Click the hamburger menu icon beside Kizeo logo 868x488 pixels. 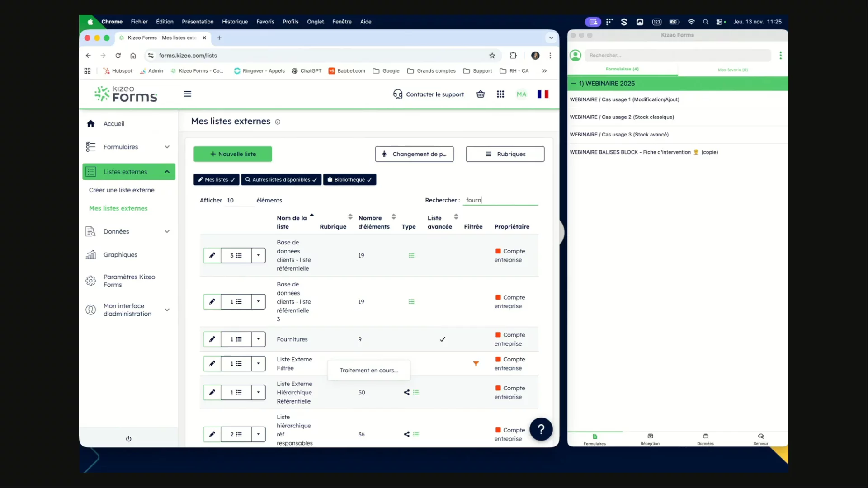[188, 94]
